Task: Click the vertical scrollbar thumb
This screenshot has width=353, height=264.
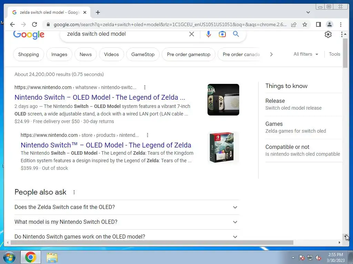Action: (345, 53)
